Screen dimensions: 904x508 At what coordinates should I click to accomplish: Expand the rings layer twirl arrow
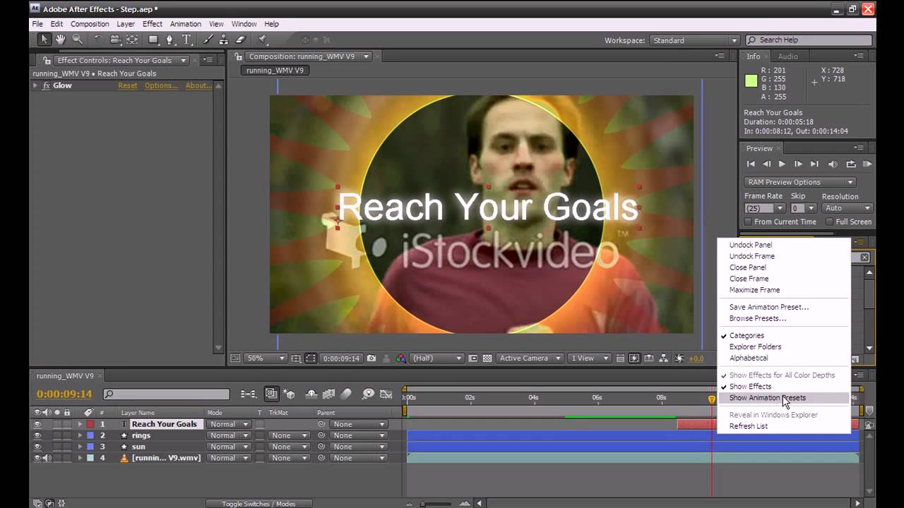(80, 435)
